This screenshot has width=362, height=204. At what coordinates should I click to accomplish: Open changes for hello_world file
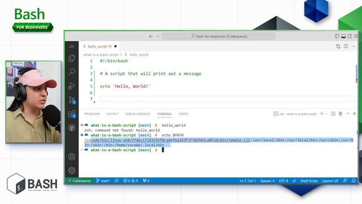click(338, 46)
